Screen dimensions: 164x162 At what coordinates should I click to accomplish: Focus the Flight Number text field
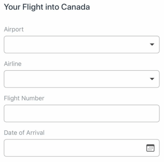tap(82, 113)
